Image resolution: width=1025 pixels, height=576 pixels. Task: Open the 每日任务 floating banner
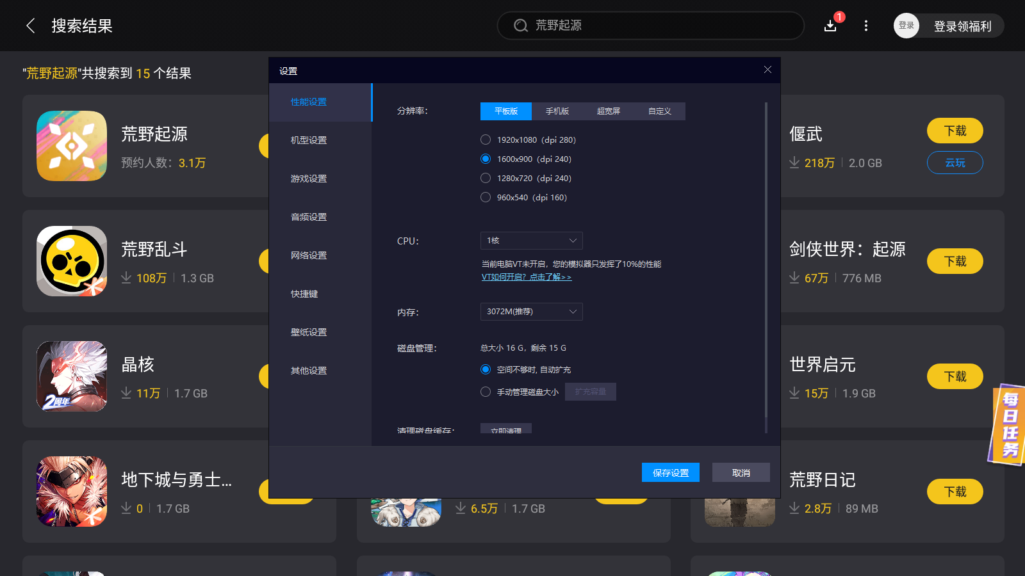coord(1008,425)
